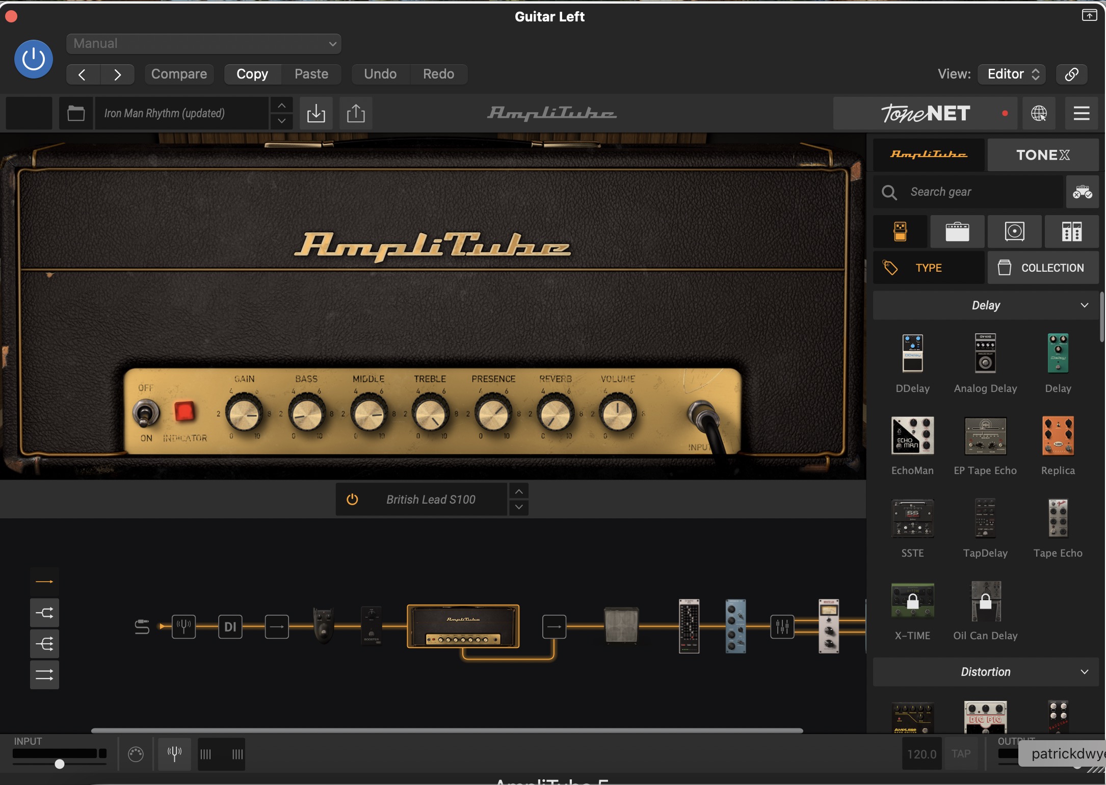Select the TapDelay pedal
The width and height of the screenshot is (1106, 785).
point(985,518)
